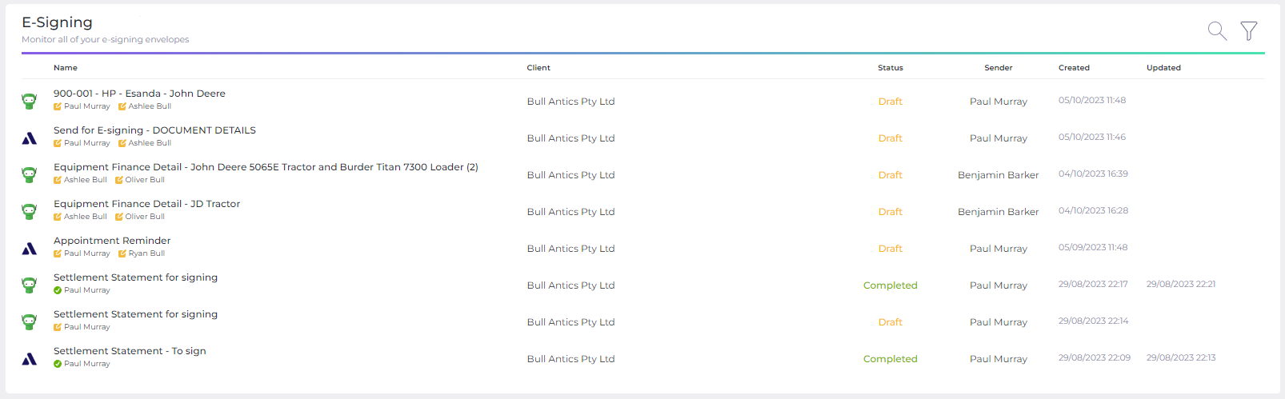Click green robot icon beside 900-001 envelope

[x=30, y=101]
